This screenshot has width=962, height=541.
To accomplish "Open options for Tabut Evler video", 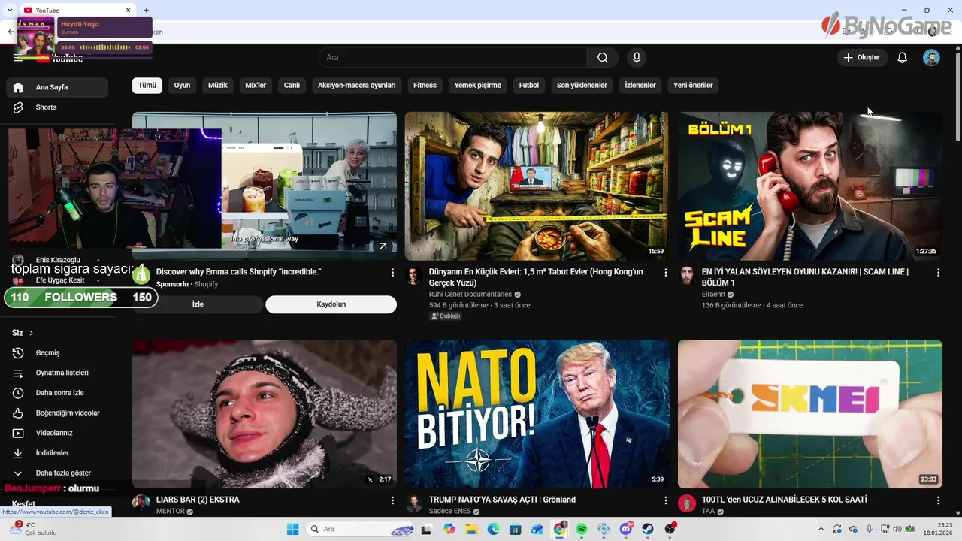I will [665, 273].
